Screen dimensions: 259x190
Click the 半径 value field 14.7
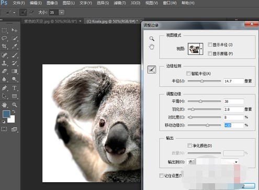pyautogui.click(x=233, y=81)
